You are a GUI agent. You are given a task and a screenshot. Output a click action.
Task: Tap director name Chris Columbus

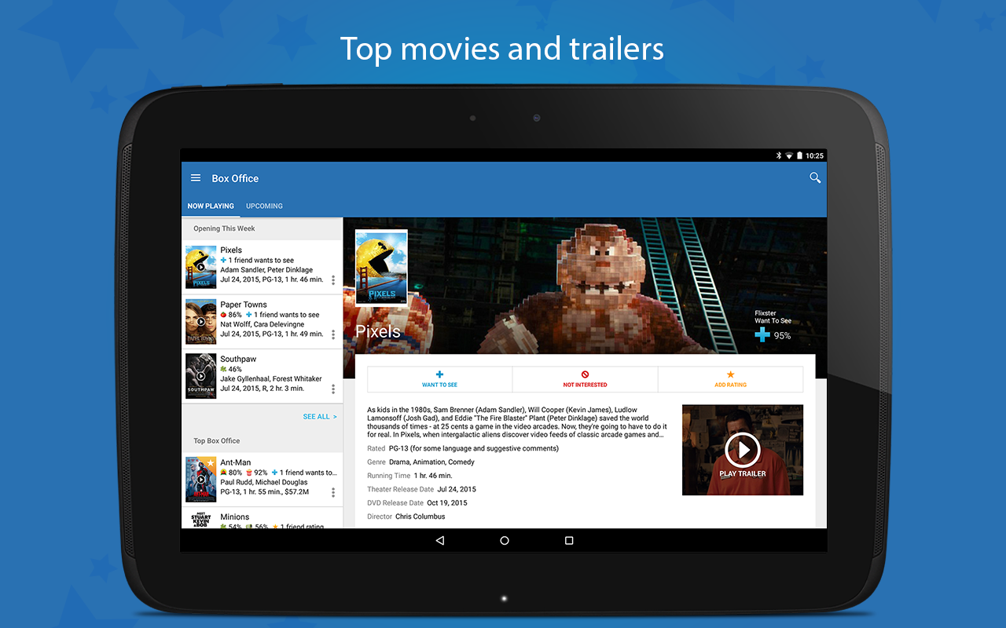pyautogui.click(x=420, y=517)
